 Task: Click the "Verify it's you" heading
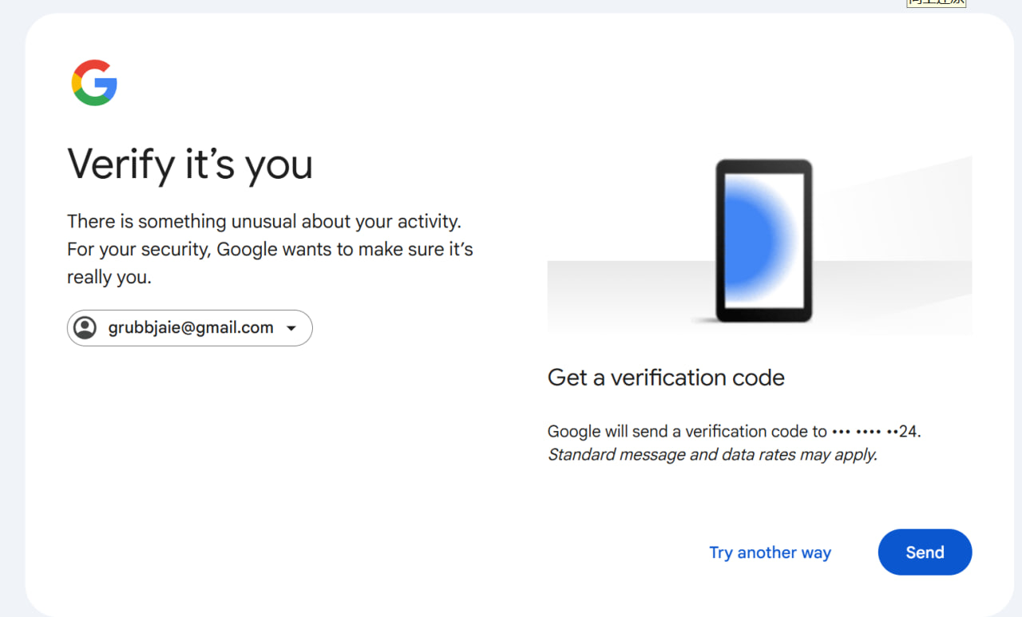(190, 164)
